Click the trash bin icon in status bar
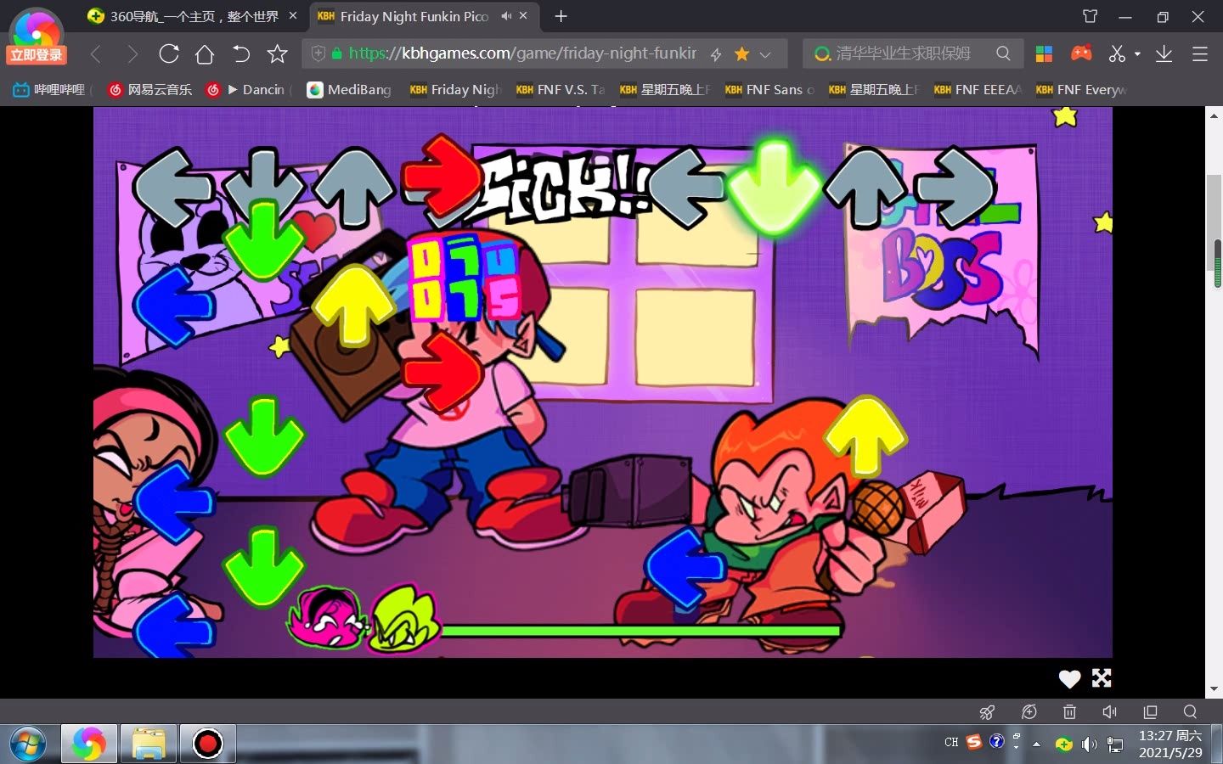Screen dimensions: 1223x764 [x=1069, y=712]
